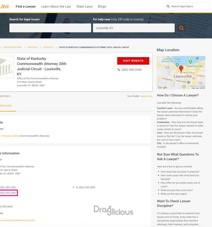Image resolution: width=212 pixels, height=227 pixels.
Task: Click the Google logo on the map
Action: [162, 87]
